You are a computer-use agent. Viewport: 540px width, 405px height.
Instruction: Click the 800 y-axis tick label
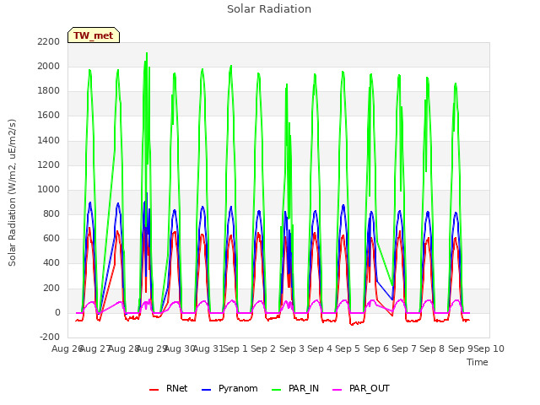(51, 213)
